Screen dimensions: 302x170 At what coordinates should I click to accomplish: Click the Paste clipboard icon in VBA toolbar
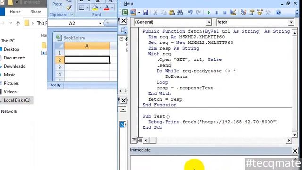[172, 13]
